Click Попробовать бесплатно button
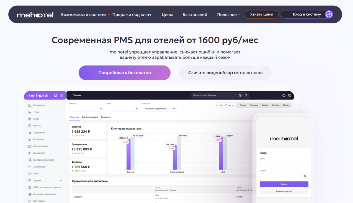The width and height of the screenshot is (353, 203). click(x=125, y=73)
